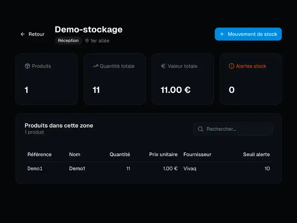Sort by Quantité column header
Screen dimensions: 297x223
(120, 154)
